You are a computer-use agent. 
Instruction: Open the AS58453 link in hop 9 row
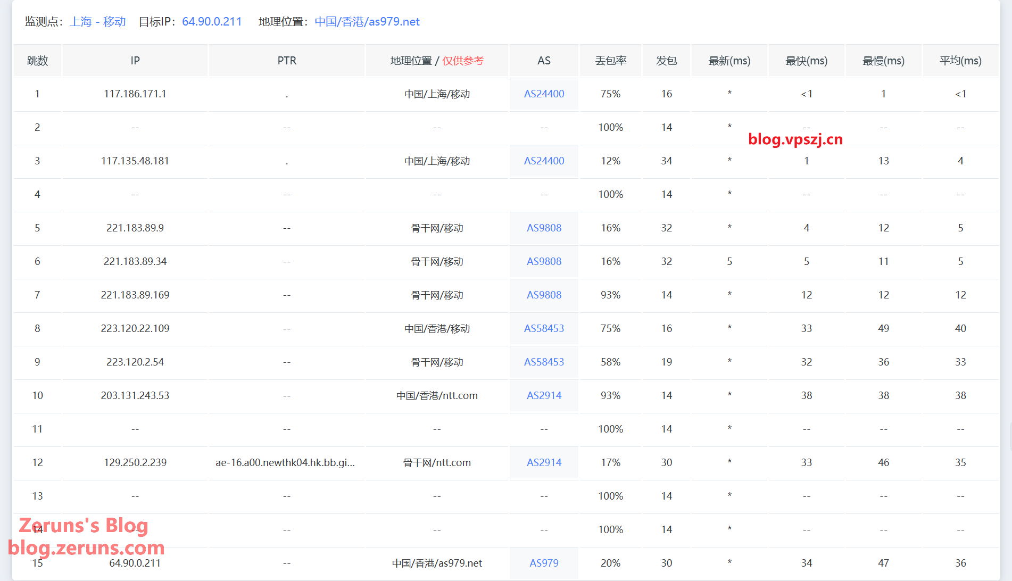pos(544,362)
